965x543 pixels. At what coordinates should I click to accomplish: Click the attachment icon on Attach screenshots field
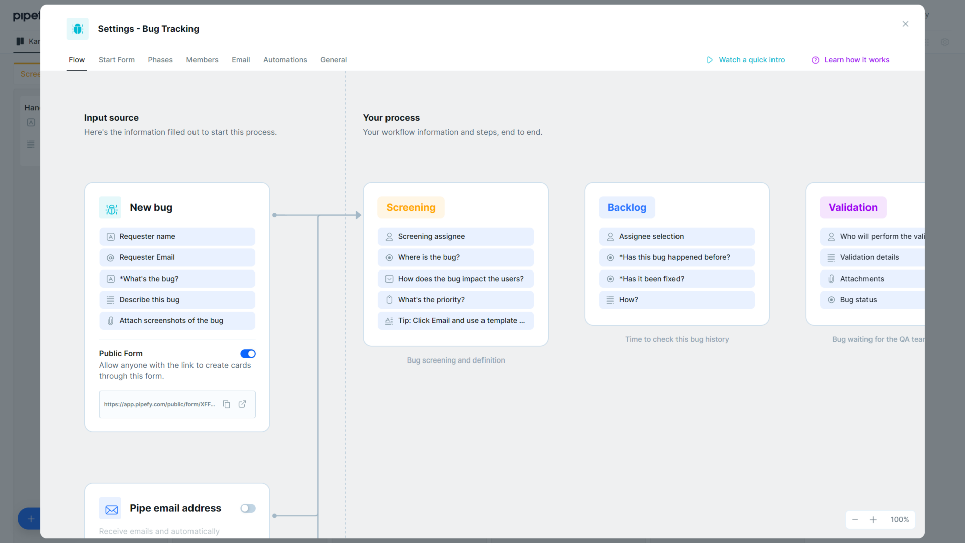pyautogui.click(x=111, y=321)
